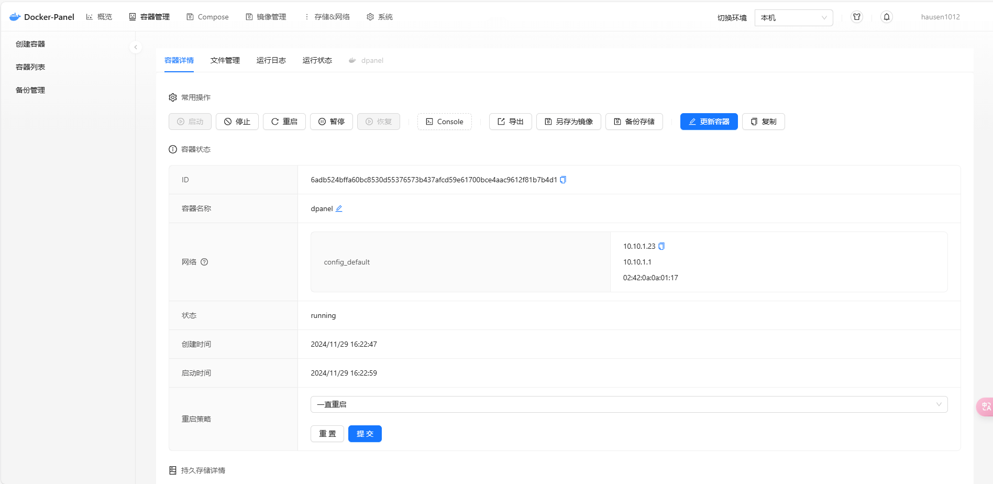Screen dimensions: 993x484
Task: Copy IP address 10.10.1.23
Action: (661, 246)
